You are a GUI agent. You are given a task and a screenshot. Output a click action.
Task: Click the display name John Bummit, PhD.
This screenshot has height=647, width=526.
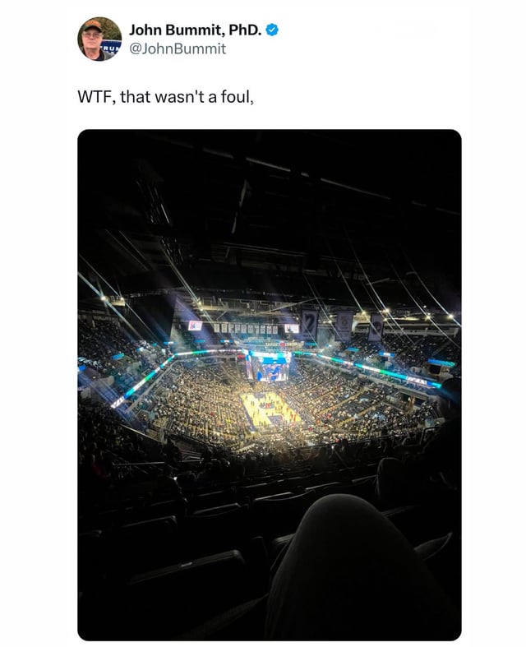[196, 30]
